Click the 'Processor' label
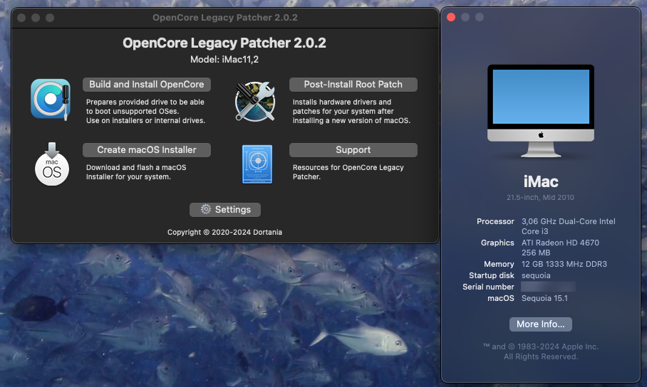The image size is (647, 387). tap(495, 221)
